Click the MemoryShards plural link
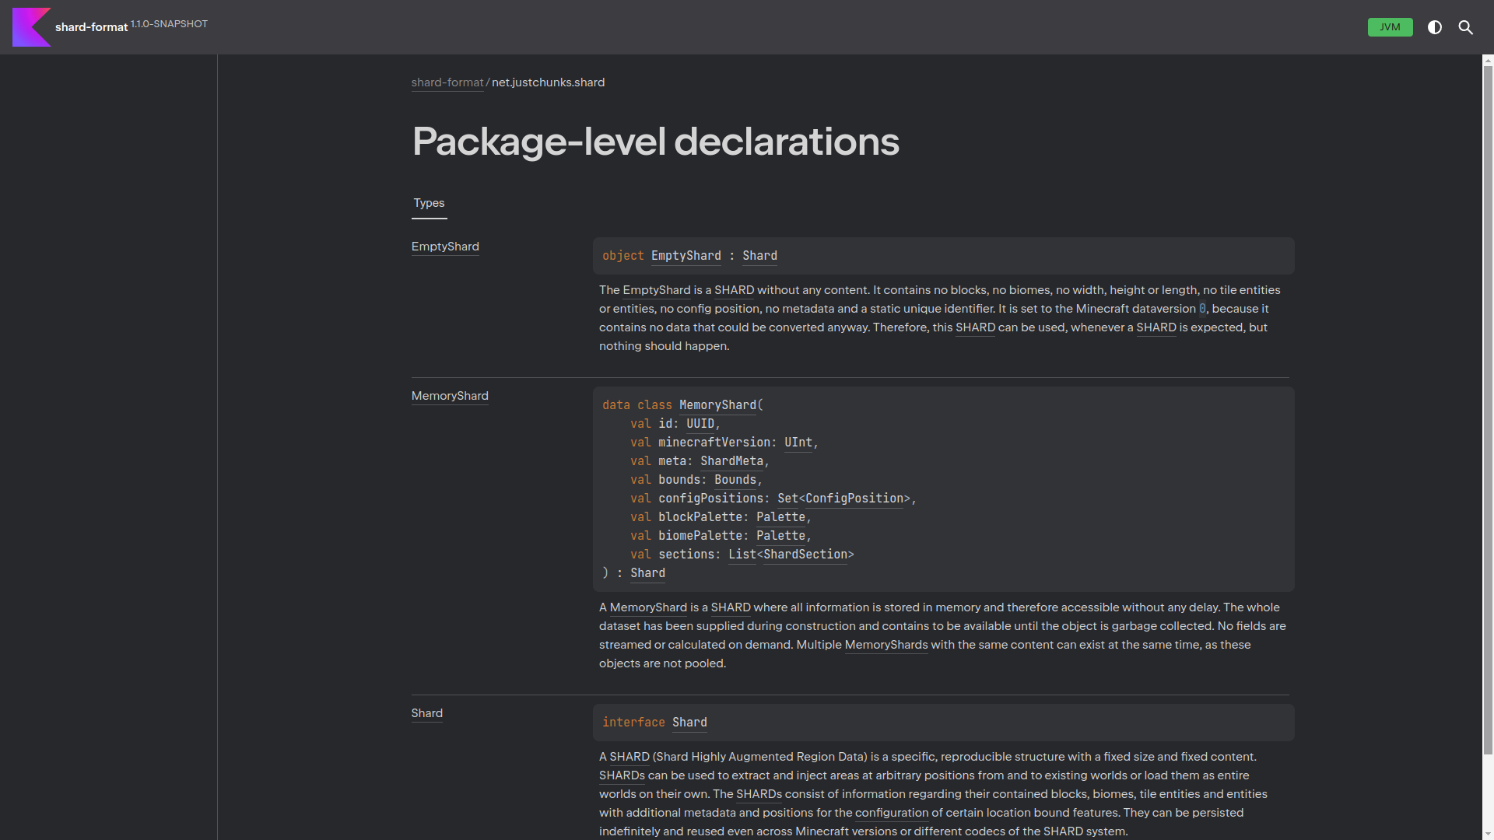The height and width of the screenshot is (840, 1494). tap(886, 645)
